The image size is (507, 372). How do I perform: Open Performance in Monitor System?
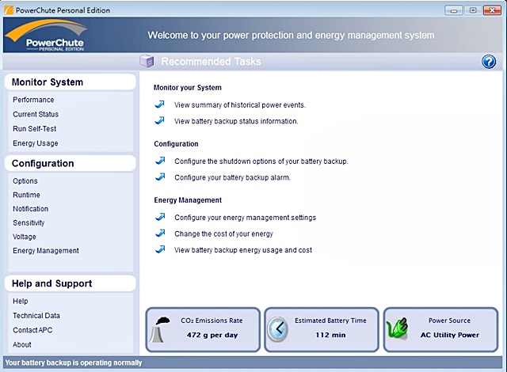33,100
